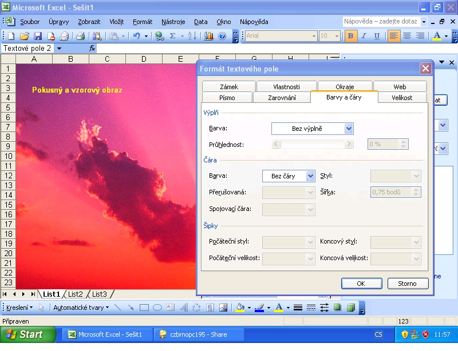Switch to the Okraje tab
Screen dimensions: 458x351
345,87
